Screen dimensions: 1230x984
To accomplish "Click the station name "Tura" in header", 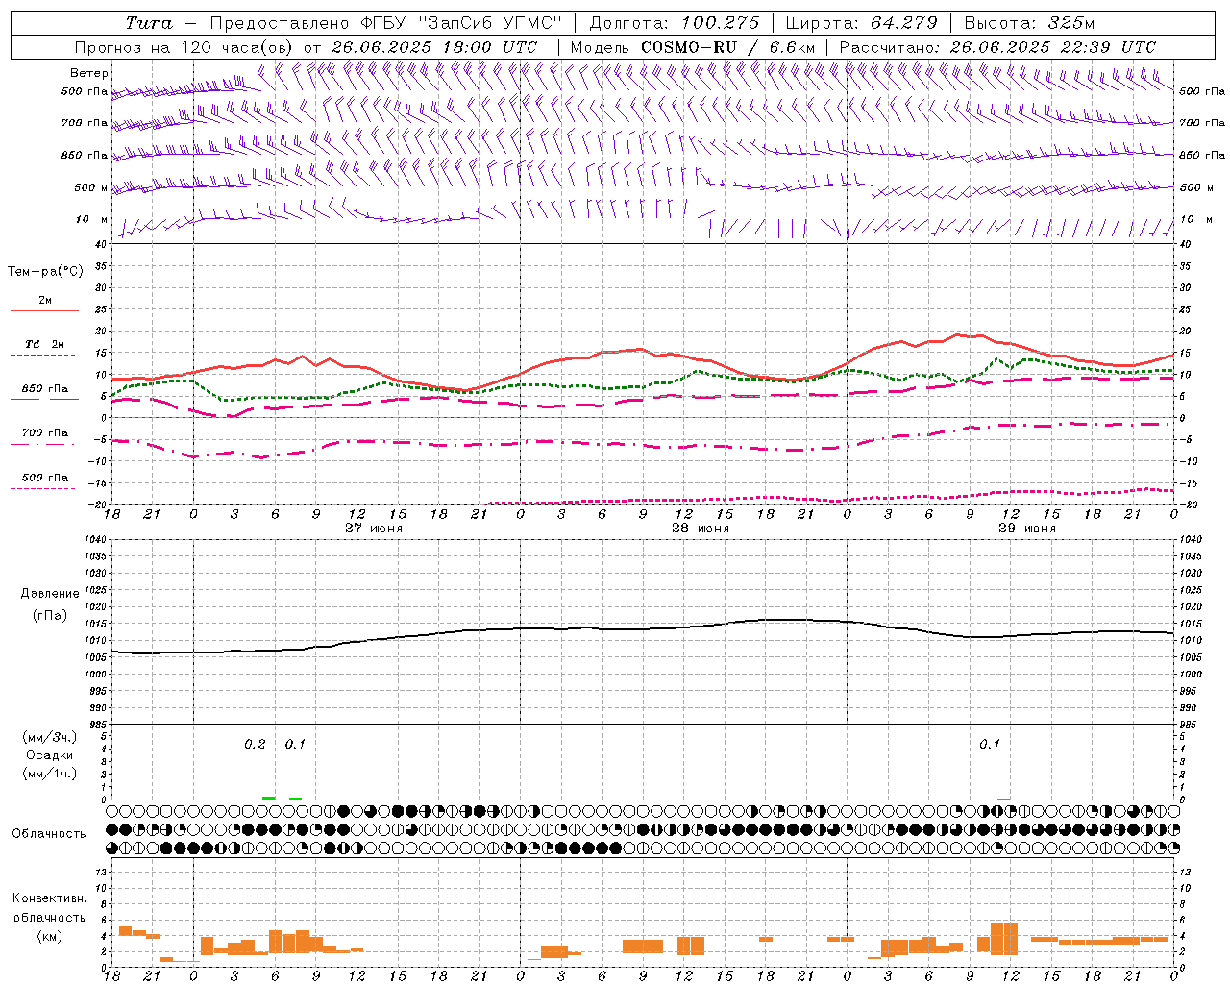I will tap(149, 23).
